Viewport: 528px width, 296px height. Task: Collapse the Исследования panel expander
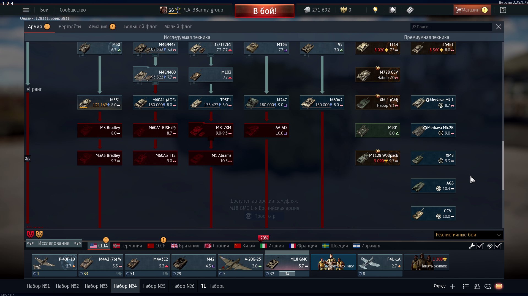tap(54, 243)
